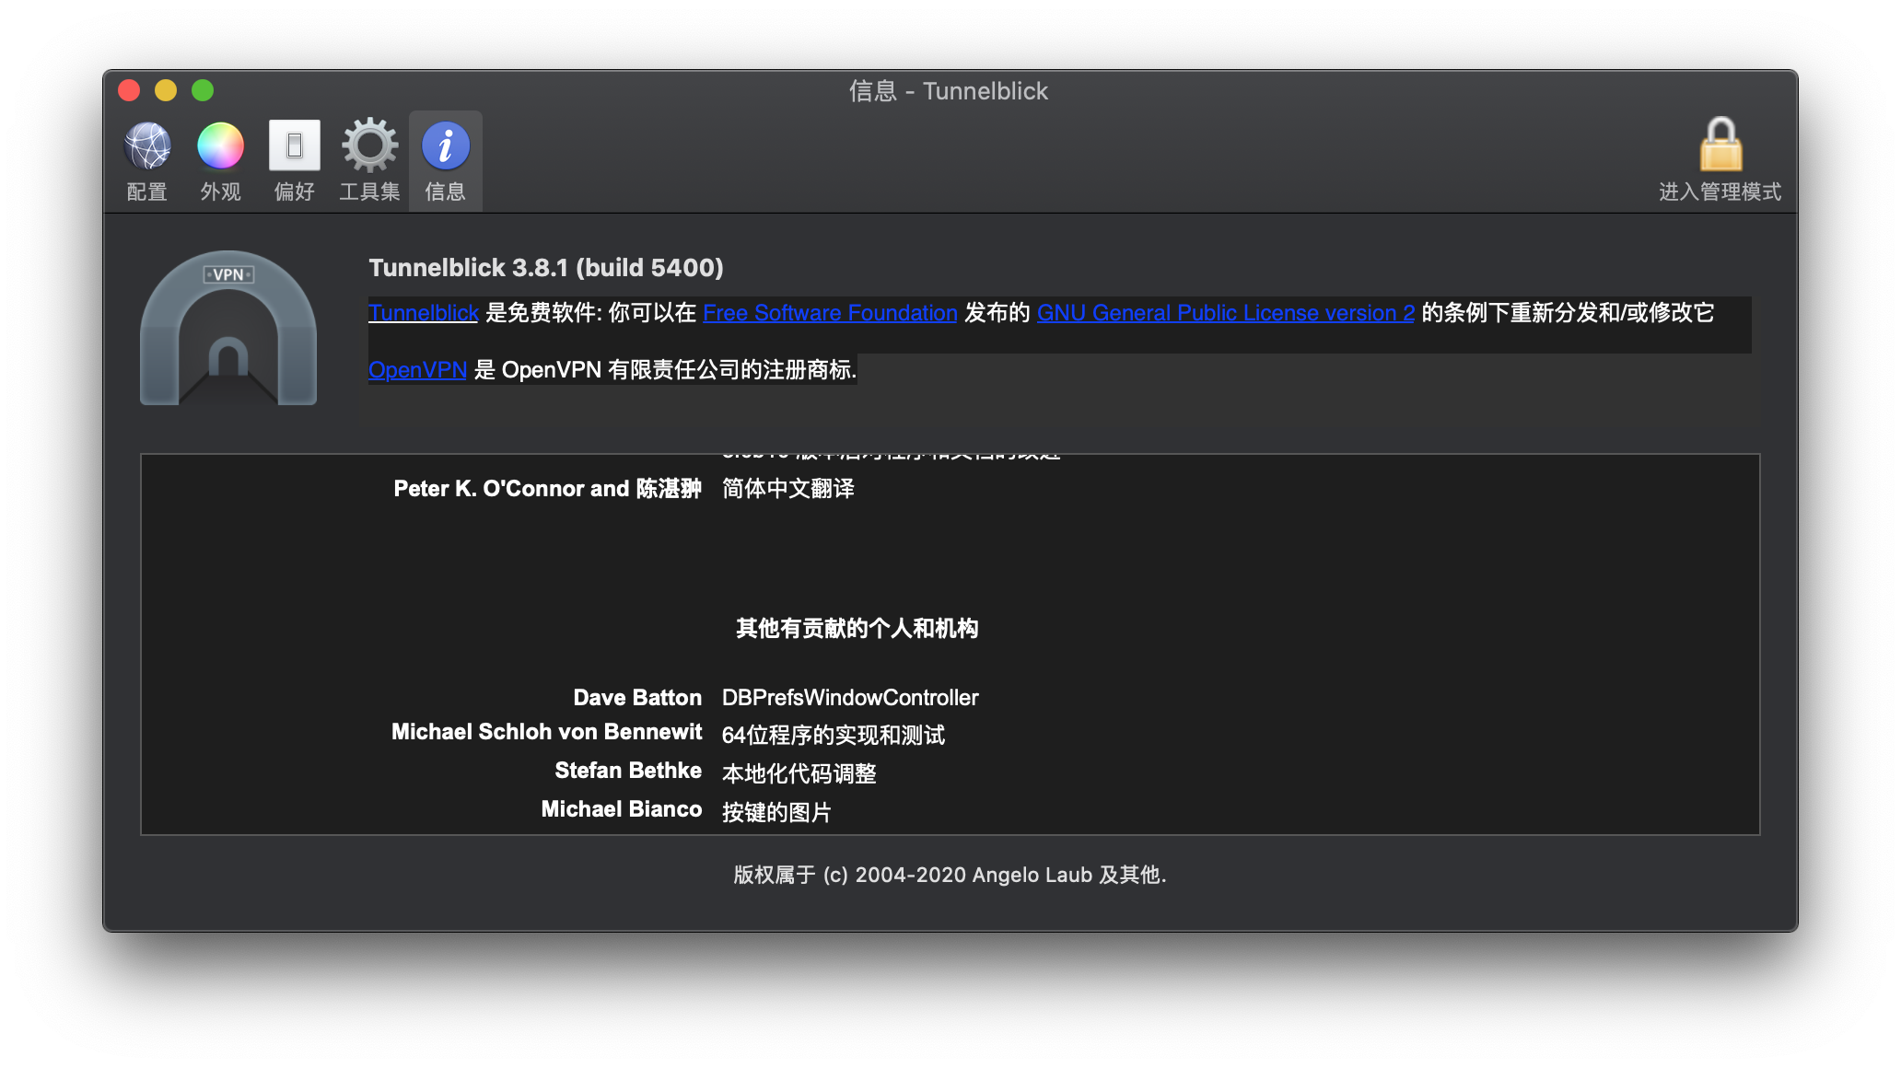Open the Configurations pane via the globe icon
1901x1068 pixels.
[x=146, y=145]
